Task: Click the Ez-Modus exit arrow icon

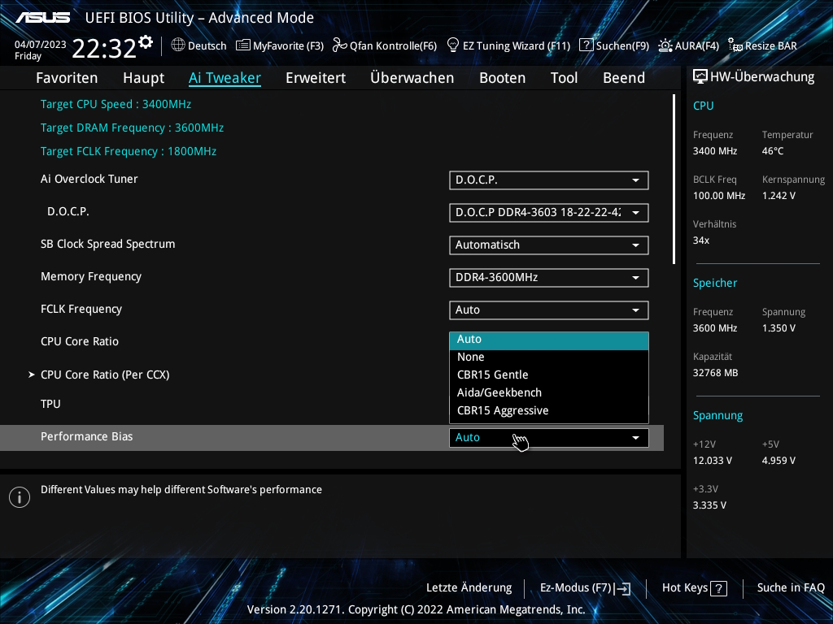Action: click(622, 588)
